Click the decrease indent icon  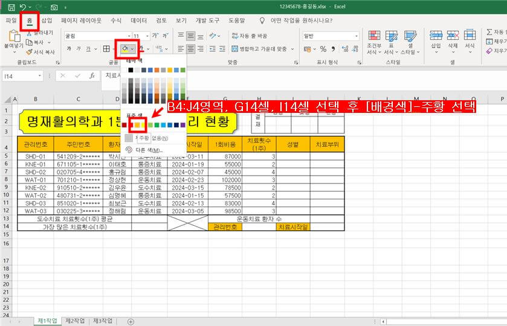pyautogui.click(x=213, y=49)
